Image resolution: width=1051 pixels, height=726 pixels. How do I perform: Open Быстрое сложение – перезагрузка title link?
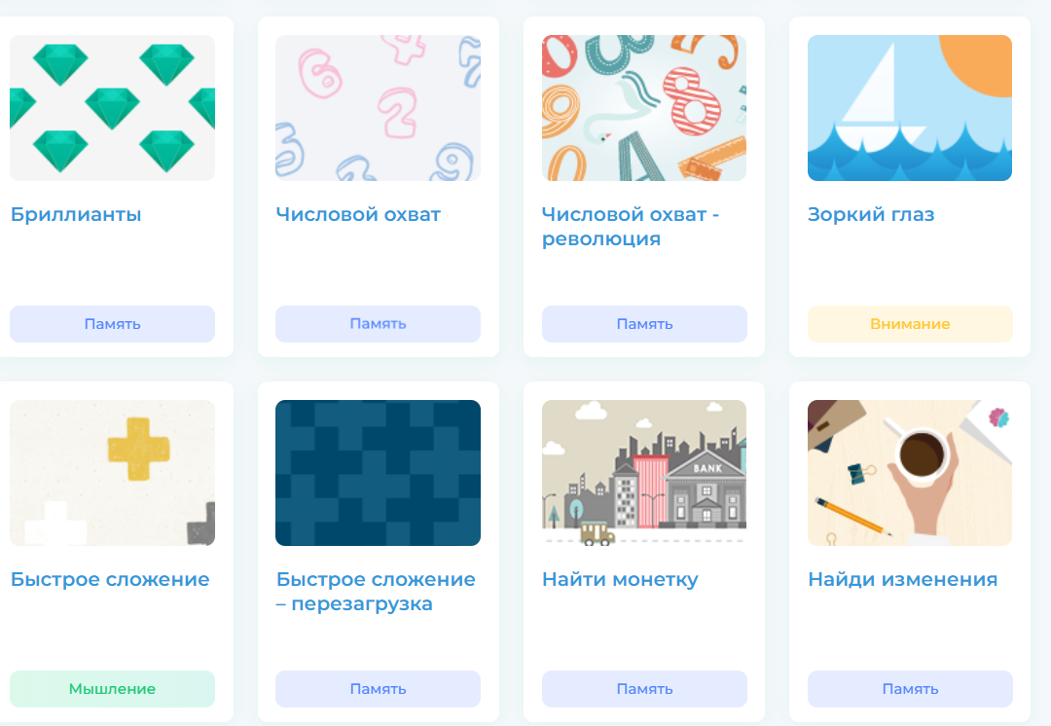tap(376, 592)
